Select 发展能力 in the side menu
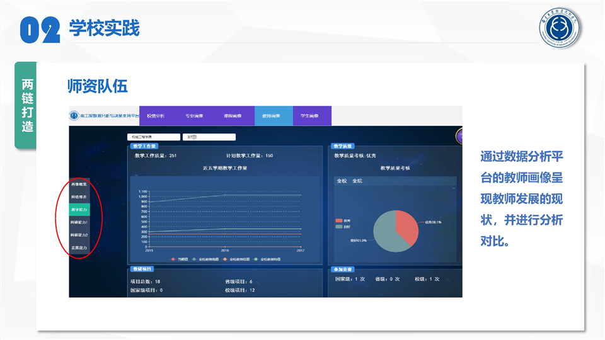This screenshot has height=340, width=605. (79, 248)
